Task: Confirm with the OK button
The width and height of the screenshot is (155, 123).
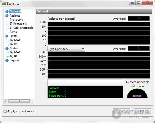Action: (142, 111)
